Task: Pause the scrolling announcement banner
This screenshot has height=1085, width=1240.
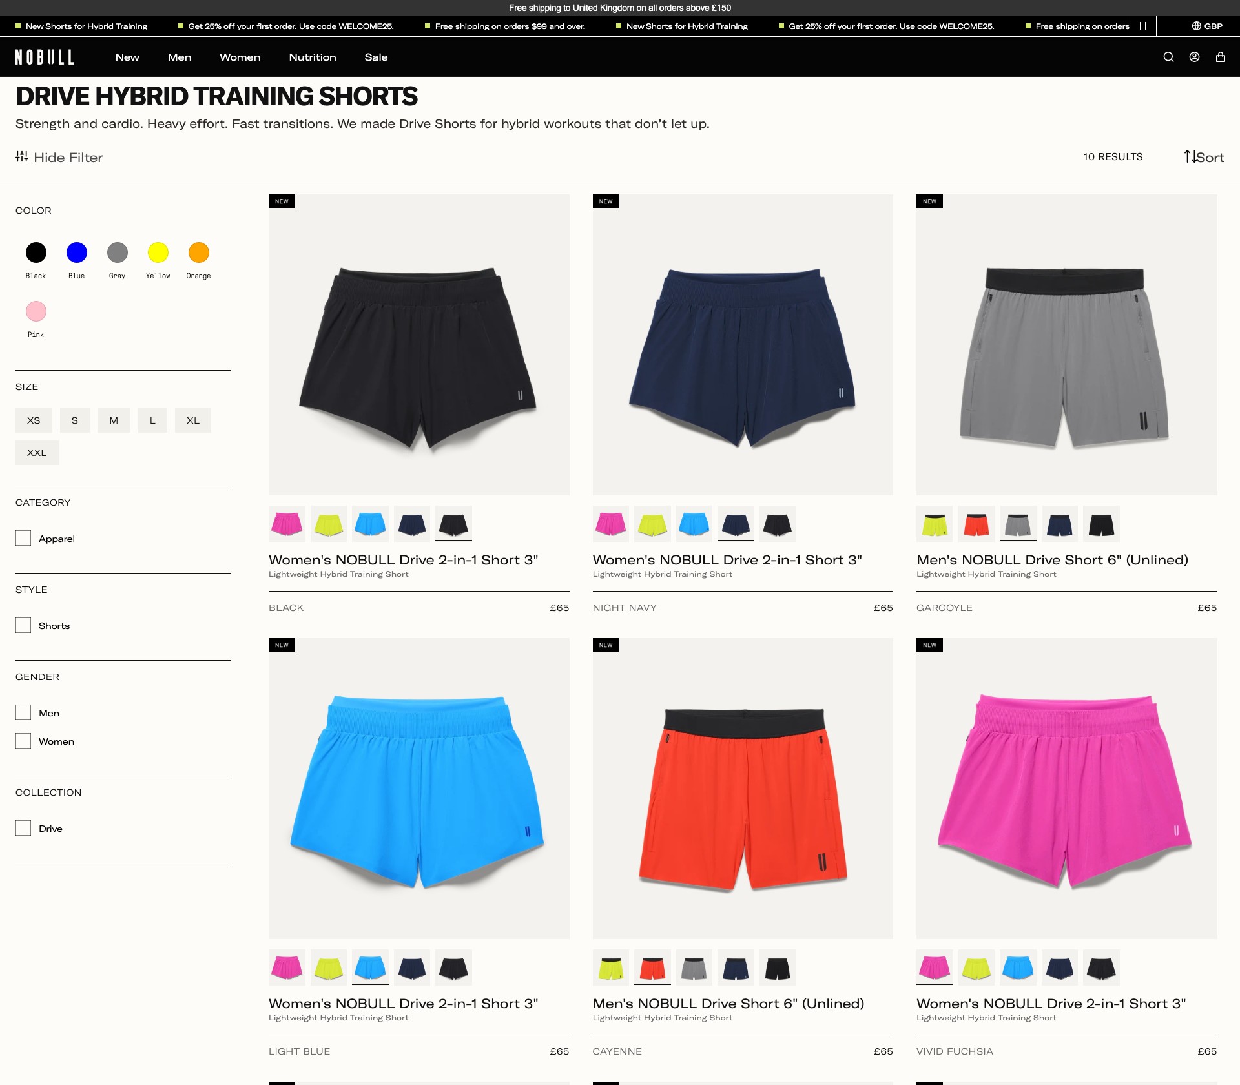Action: tap(1142, 26)
